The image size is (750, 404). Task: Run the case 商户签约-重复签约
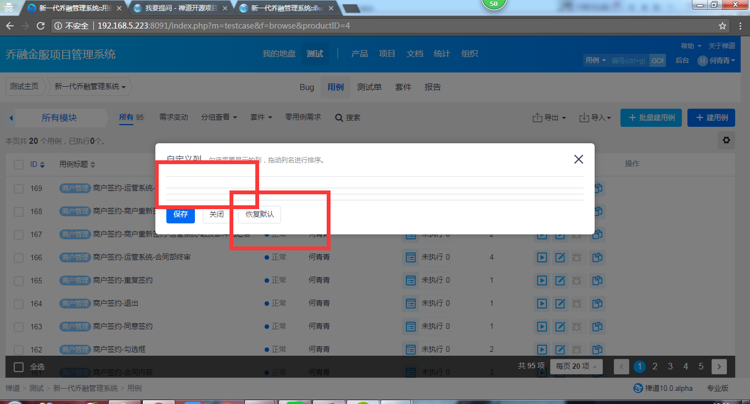pyautogui.click(x=542, y=280)
